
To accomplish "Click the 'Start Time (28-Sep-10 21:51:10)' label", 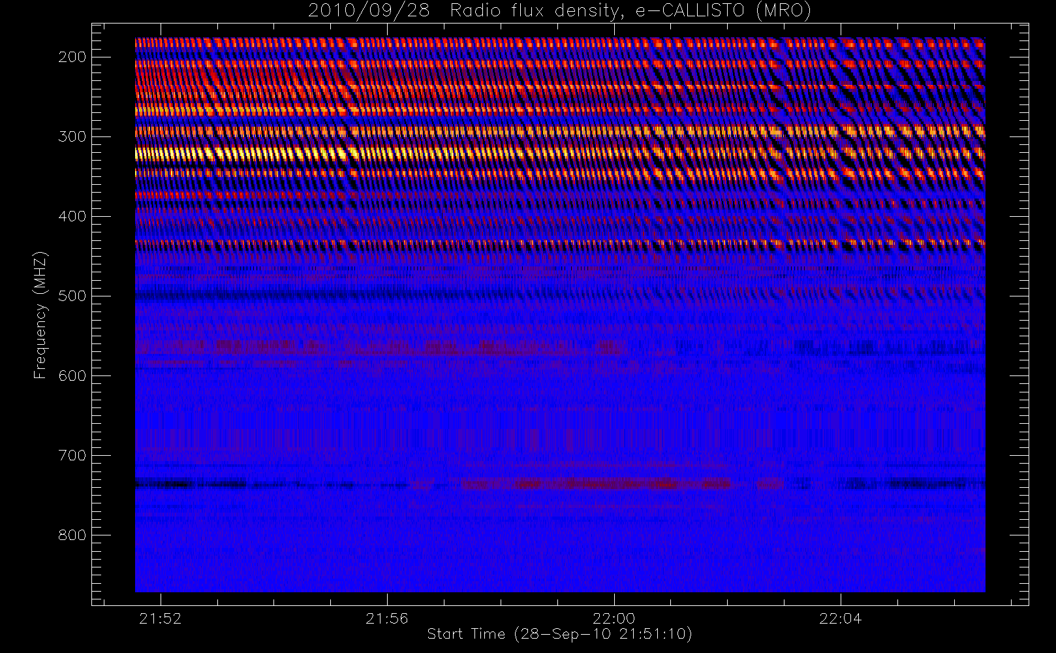I will (x=559, y=633).
